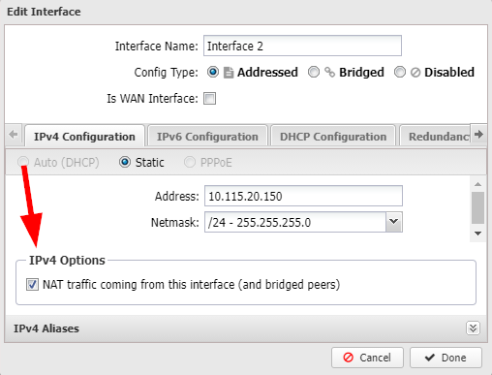Click the Addressed document icon
Image resolution: width=492 pixels, height=375 pixels.
click(x=229, y=73)
